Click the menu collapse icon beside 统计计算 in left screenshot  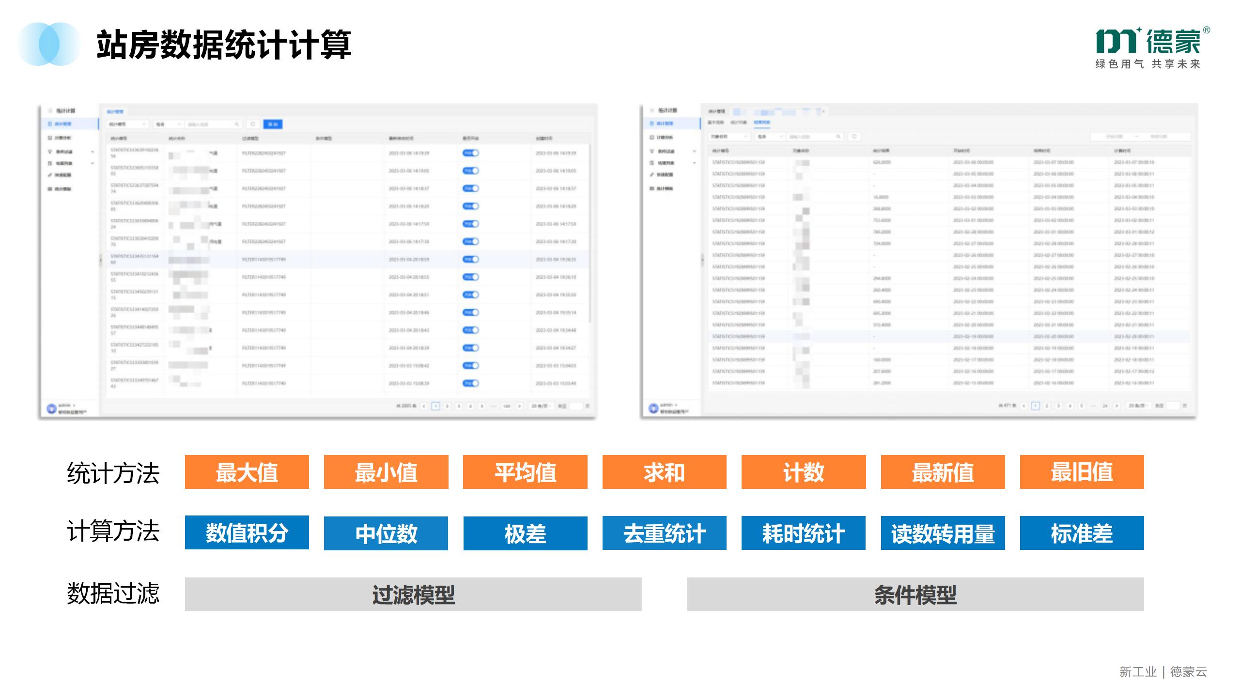pyautogui.click(x=49, y=111)
